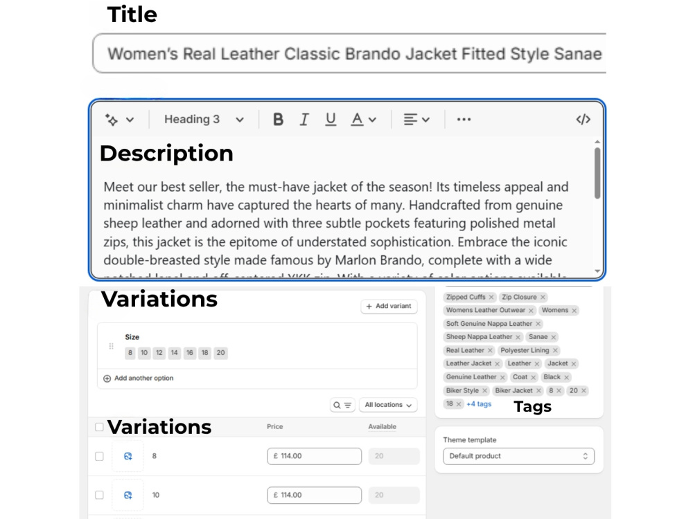Grab the Size option drag handle

point(111,347)
